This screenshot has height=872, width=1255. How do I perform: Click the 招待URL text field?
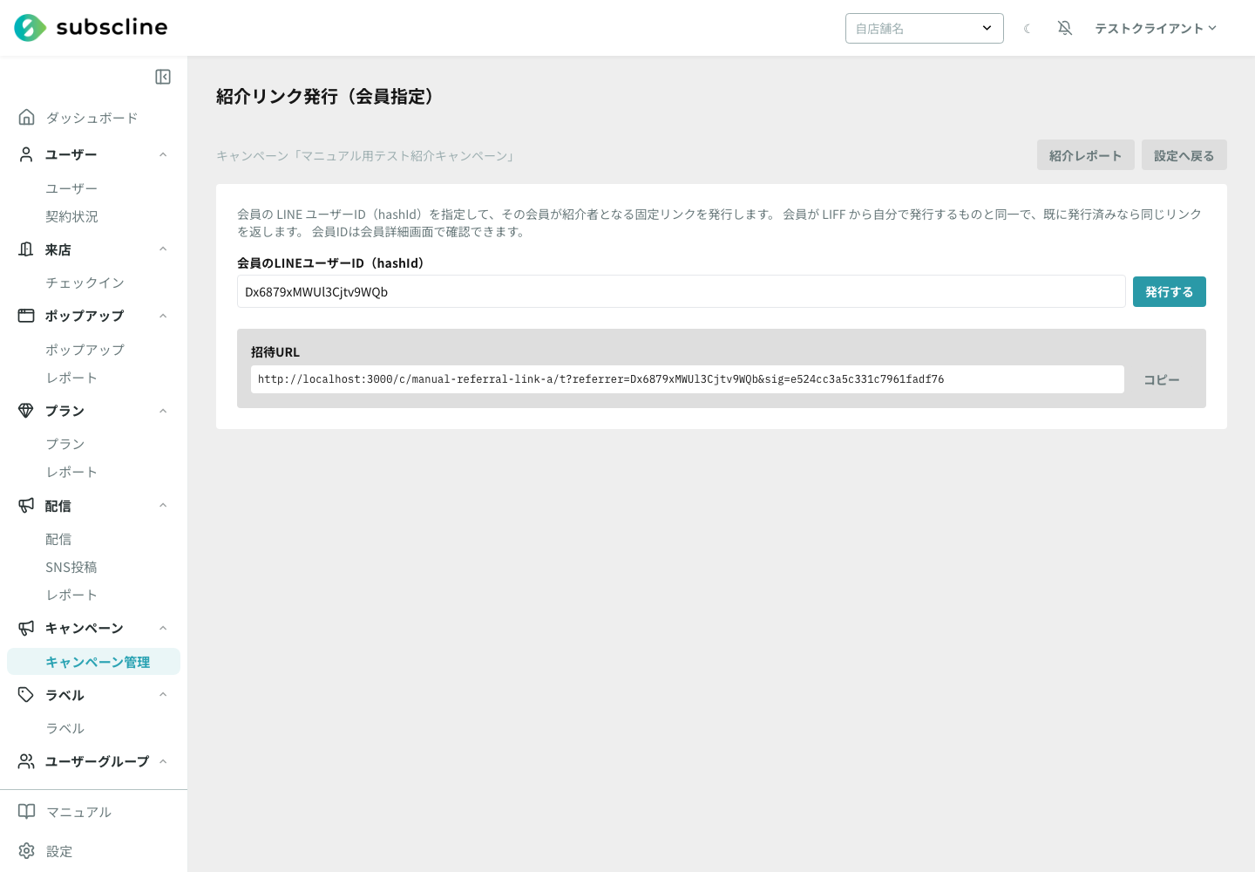click(x=688, y=379)
